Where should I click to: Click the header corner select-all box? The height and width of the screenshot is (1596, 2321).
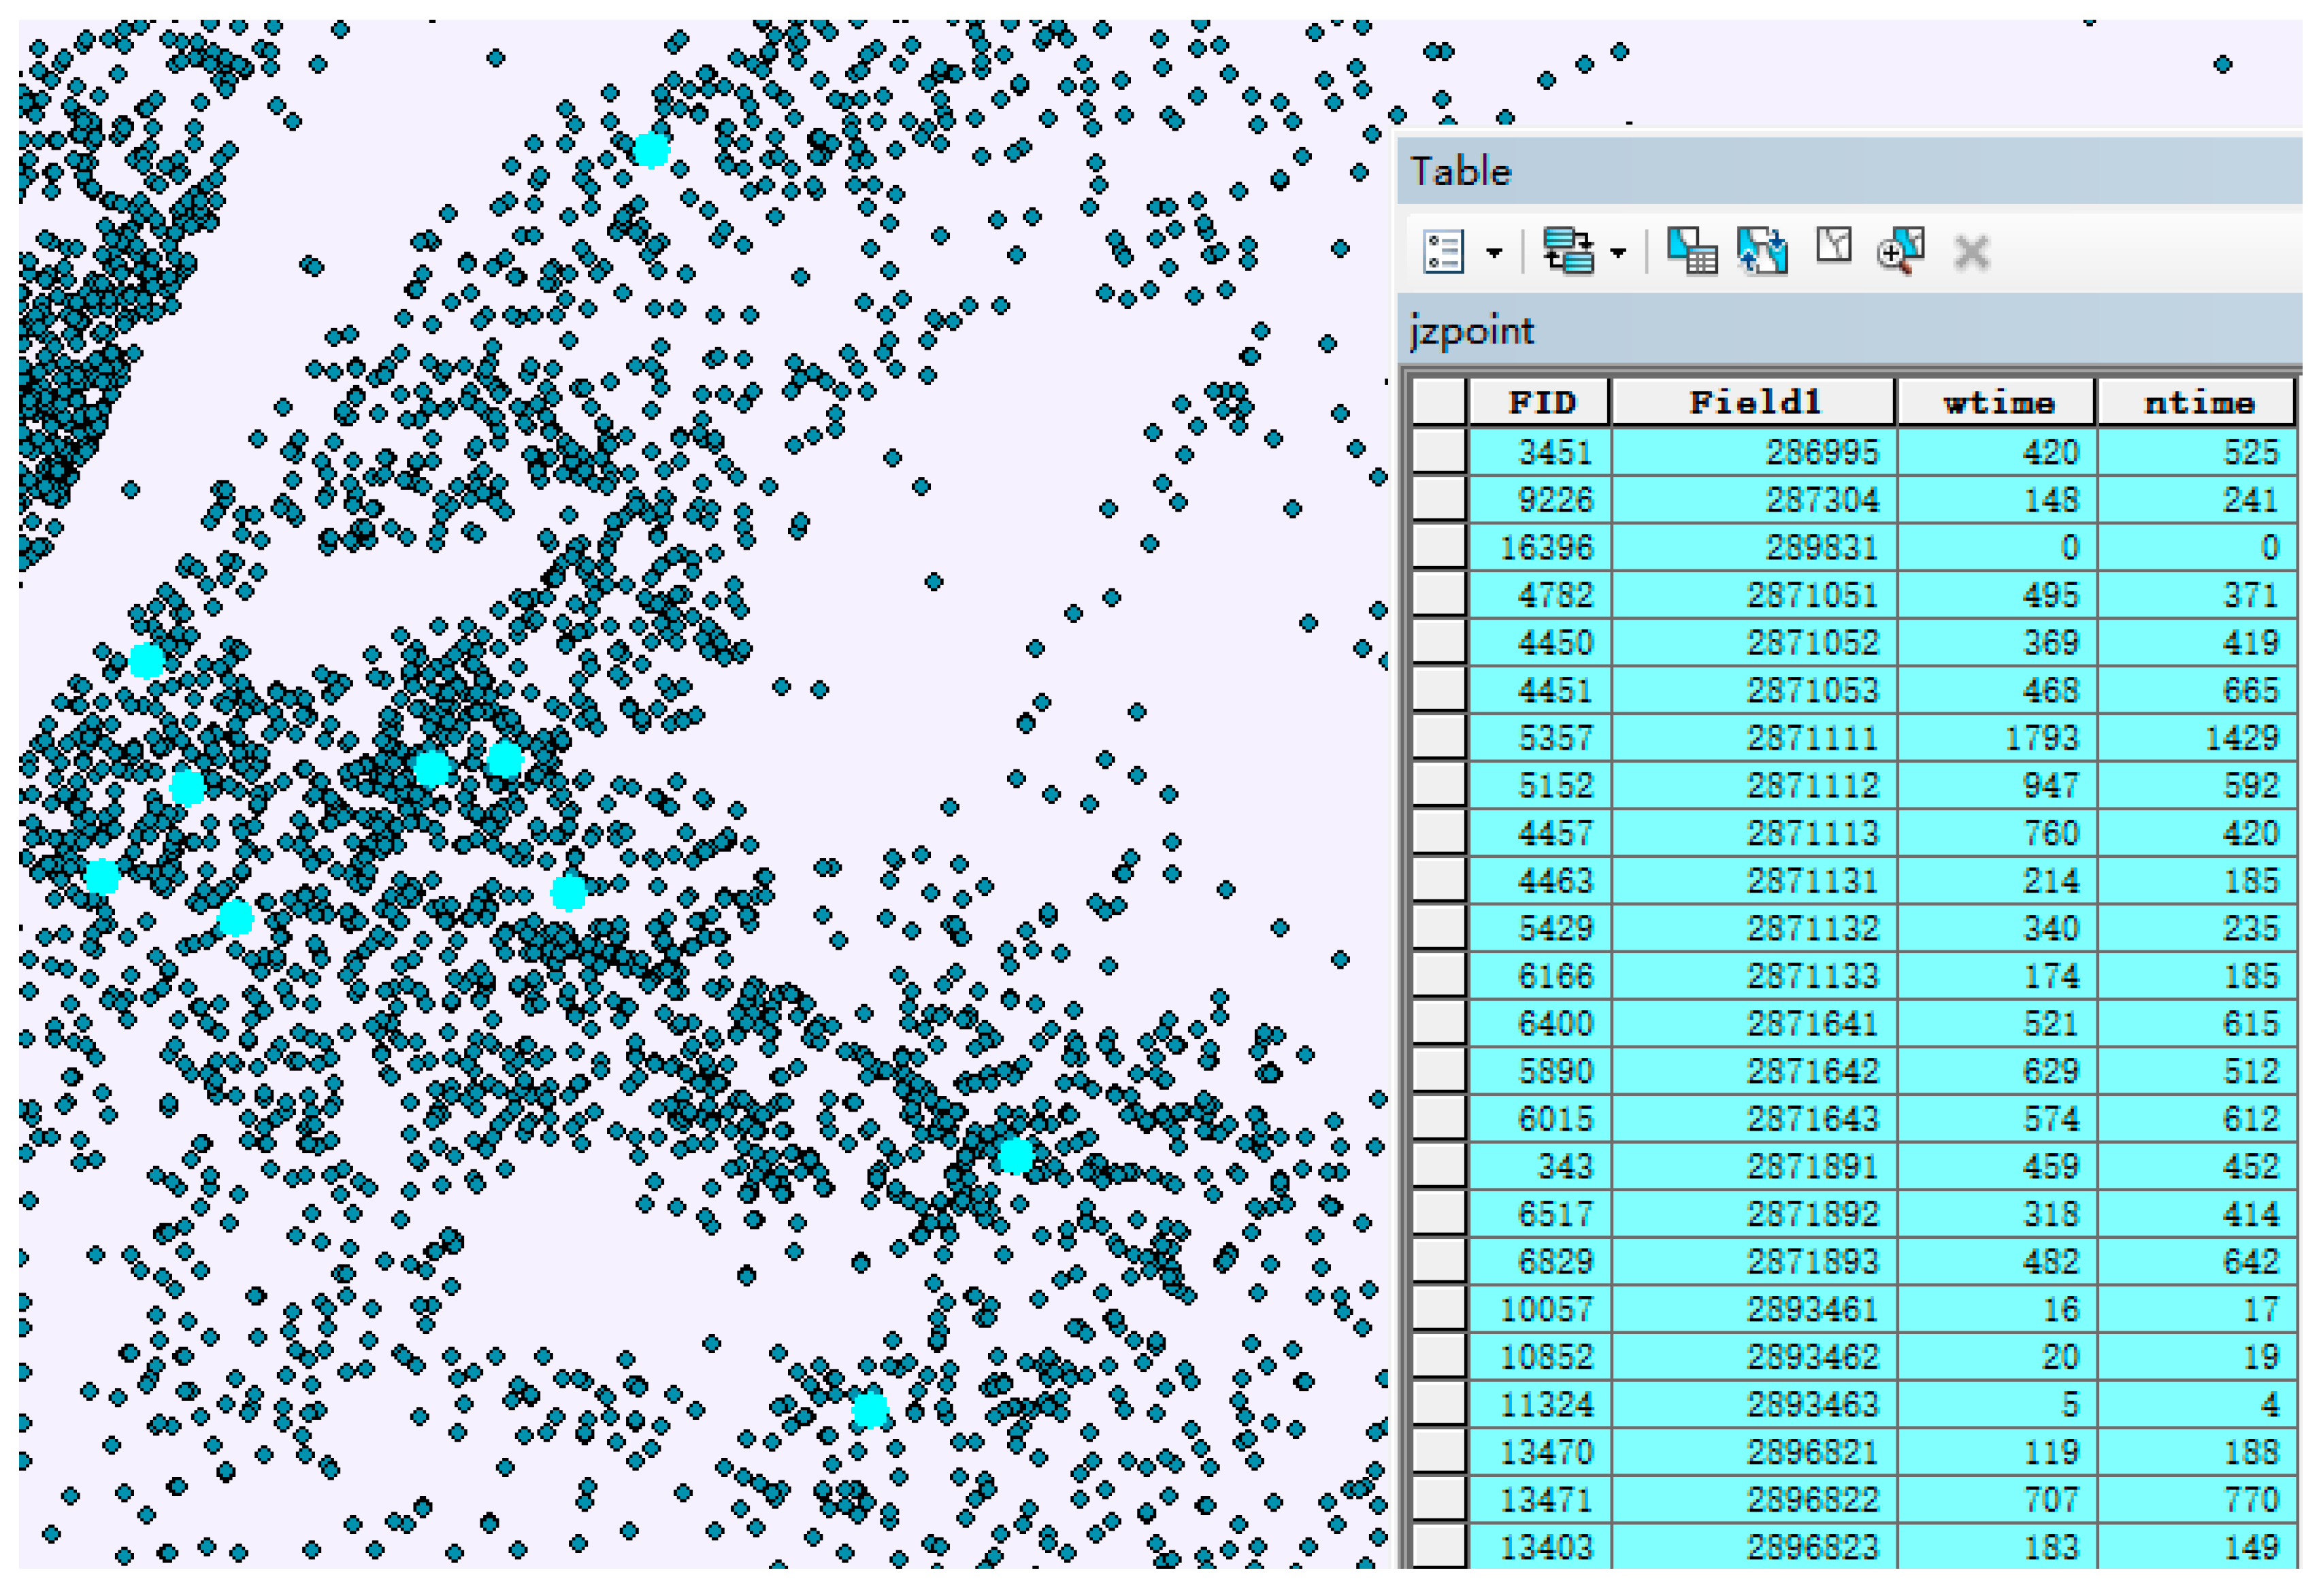coord(1439,403)
